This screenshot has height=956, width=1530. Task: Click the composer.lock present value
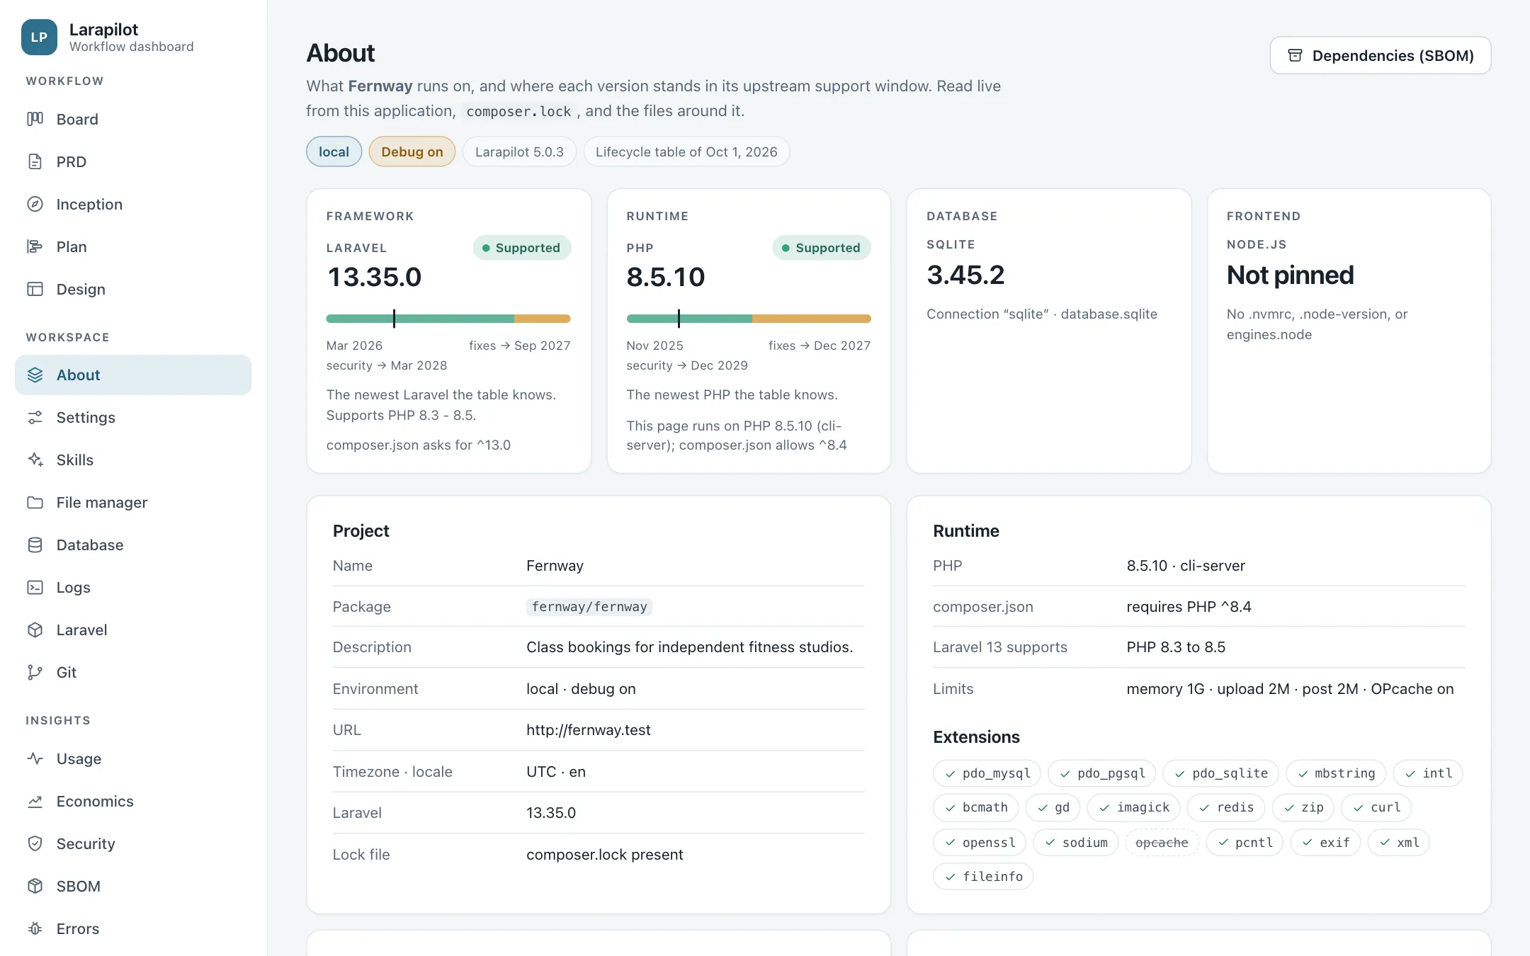point(604,854)
